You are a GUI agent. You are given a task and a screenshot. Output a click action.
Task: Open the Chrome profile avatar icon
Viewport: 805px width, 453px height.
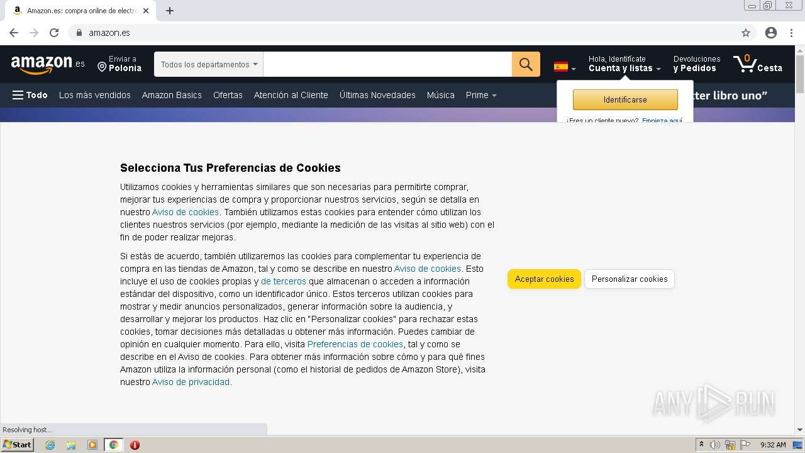tap(771, 33)
